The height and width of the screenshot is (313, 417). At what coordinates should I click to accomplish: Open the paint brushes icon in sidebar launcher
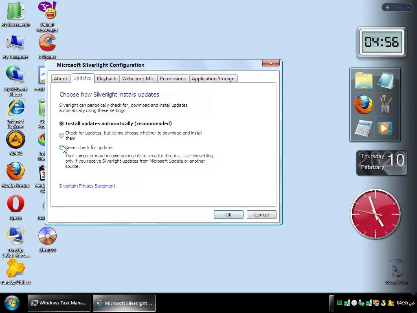[386, 104]
